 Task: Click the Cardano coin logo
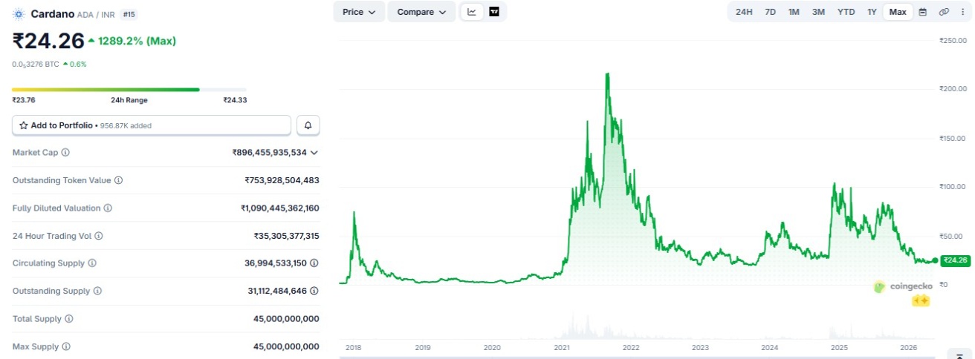19,14
